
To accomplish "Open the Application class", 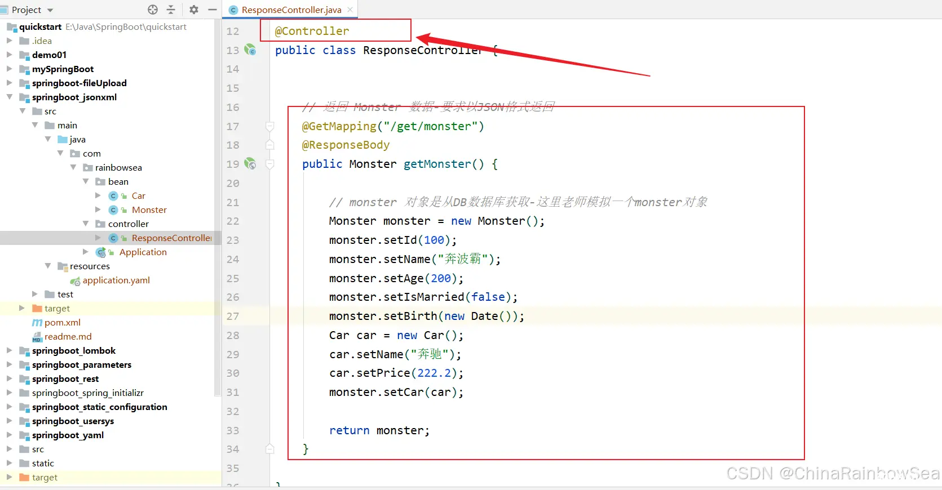I will point(143,252).
